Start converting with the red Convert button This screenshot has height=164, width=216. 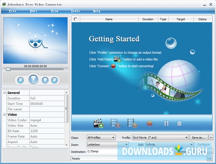[x=150, y=124]
